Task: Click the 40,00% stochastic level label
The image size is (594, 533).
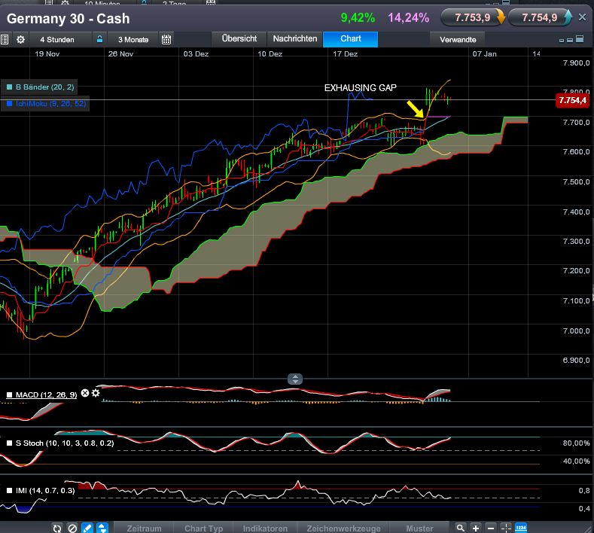Action: pyautogui.click(x=576, y=461)
